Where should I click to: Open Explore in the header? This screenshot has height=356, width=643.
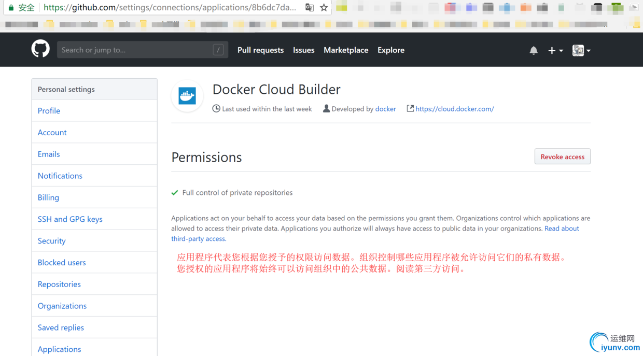(391, 50)
